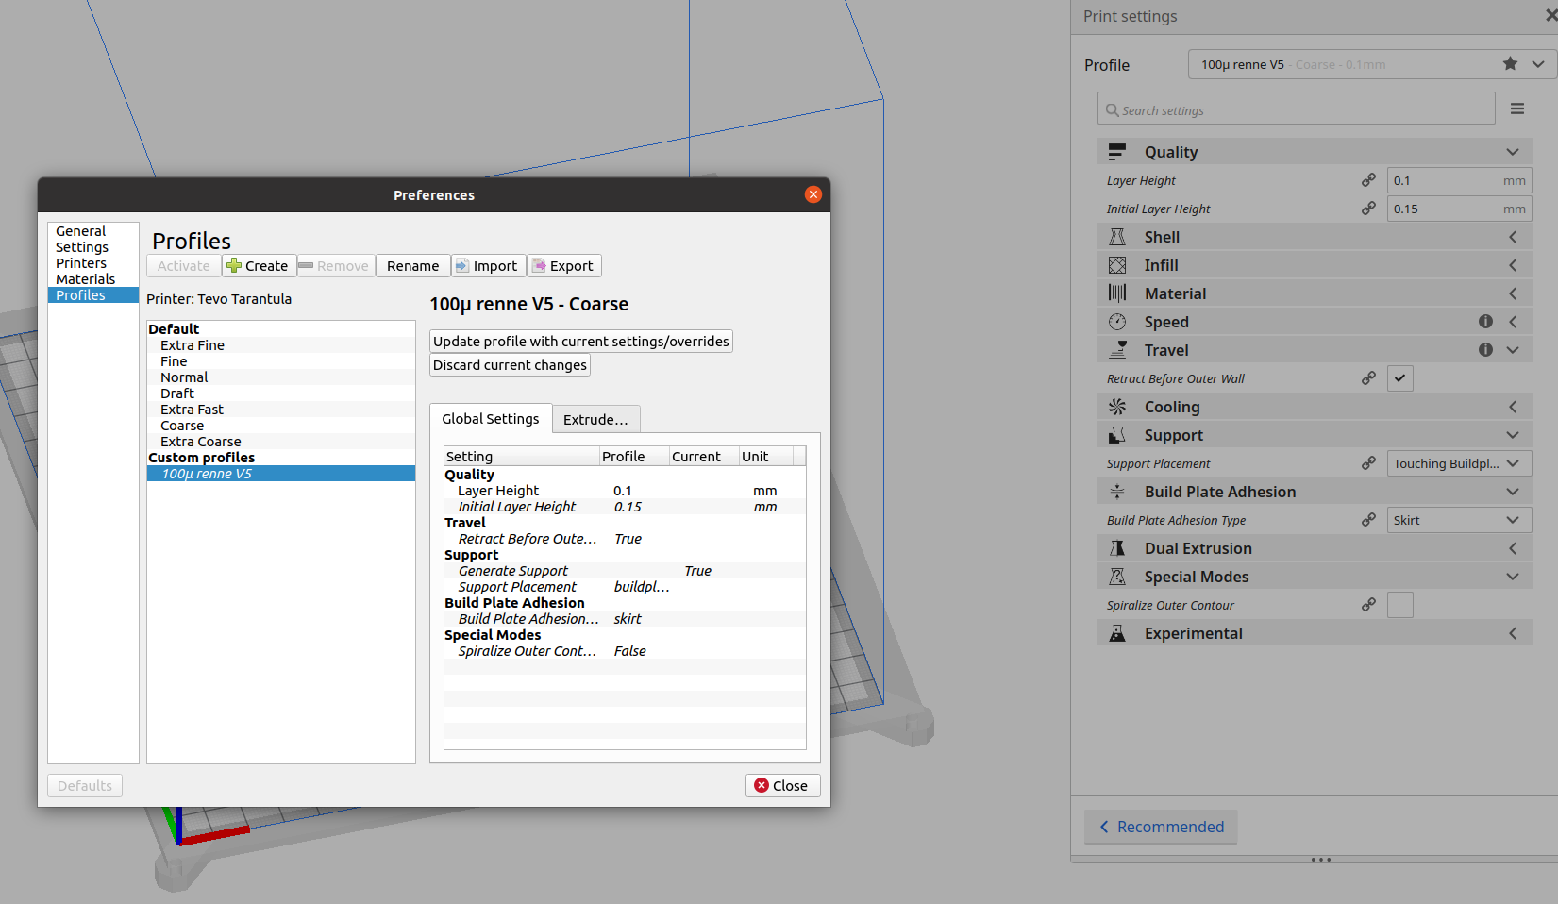
Task: Click Update profile with current settings/overrides
Action: [581, 342]
